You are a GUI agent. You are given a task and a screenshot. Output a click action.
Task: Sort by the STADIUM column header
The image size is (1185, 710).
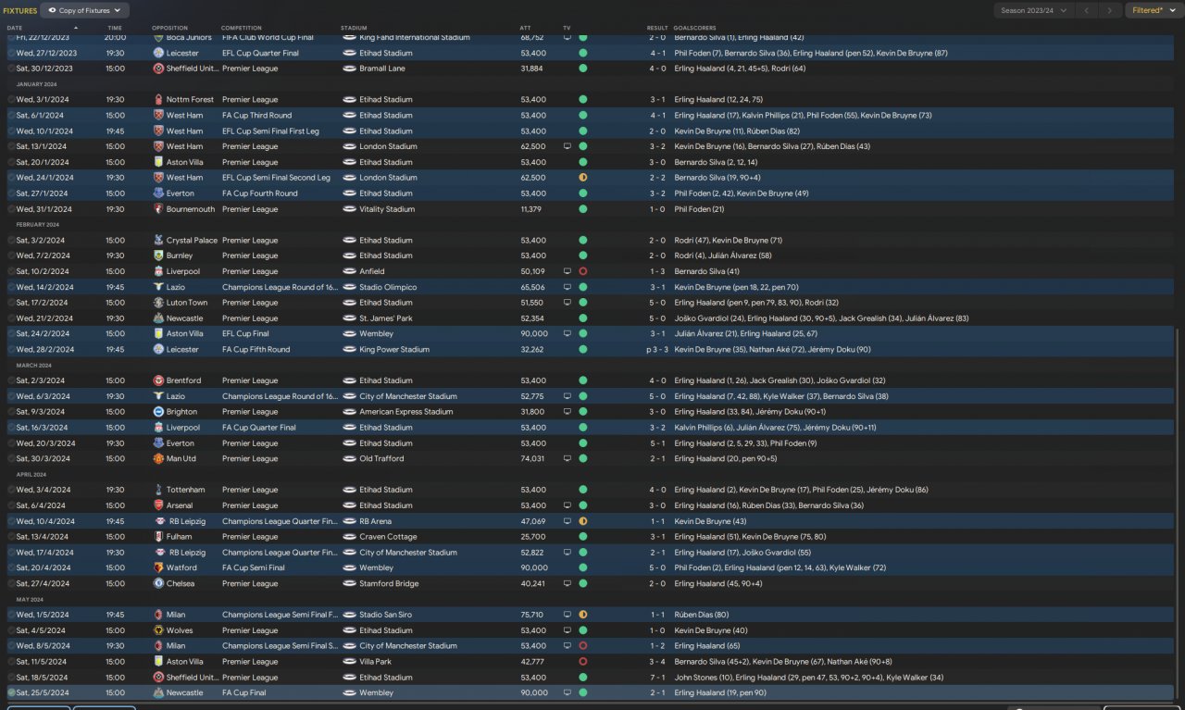[353, 28]
